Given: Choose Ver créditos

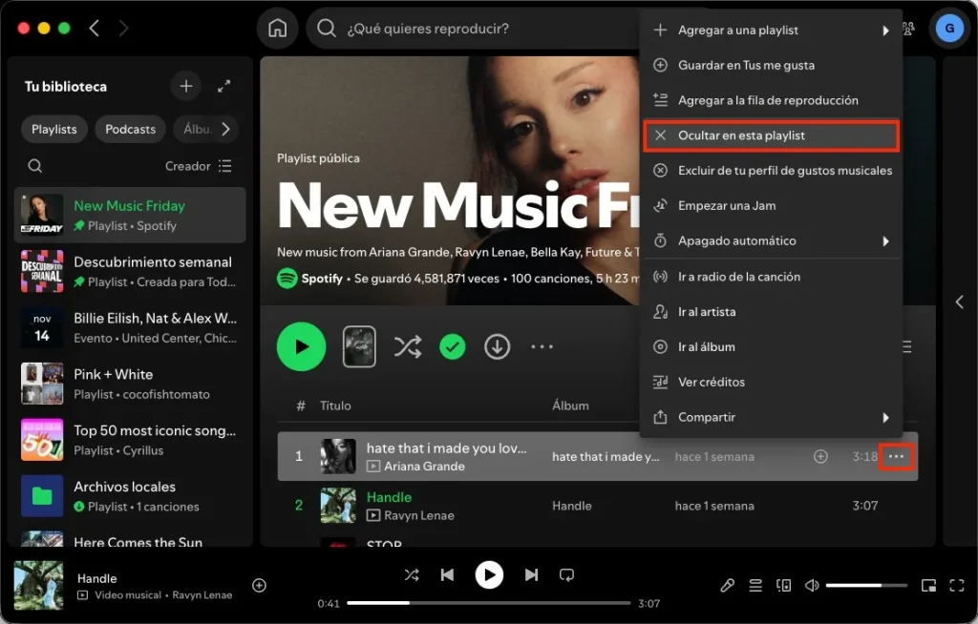Looking at the screenshot, I should click(x=771, y=383).
